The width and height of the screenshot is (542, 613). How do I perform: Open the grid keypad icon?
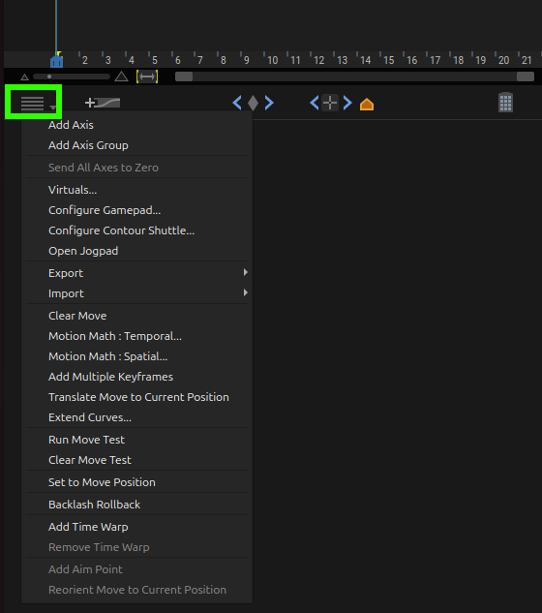point(505,103)
